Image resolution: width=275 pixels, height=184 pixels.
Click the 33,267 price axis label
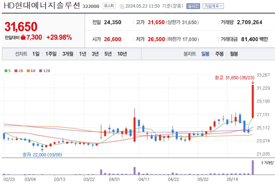click(x=263, y=75)
